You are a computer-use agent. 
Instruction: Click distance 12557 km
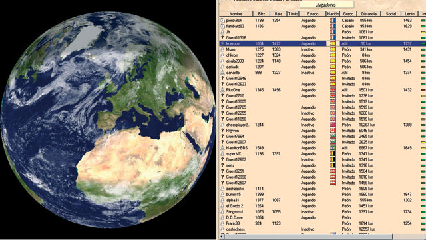pyautogui.click(x=367, y=229)
